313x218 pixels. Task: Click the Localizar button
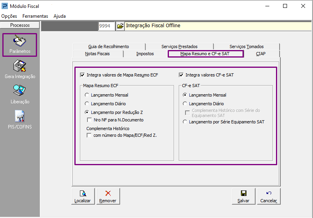(x=83, y=196)
